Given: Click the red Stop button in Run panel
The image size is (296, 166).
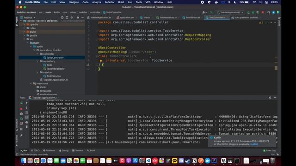Looking at the screenshot, I should 21,109.
